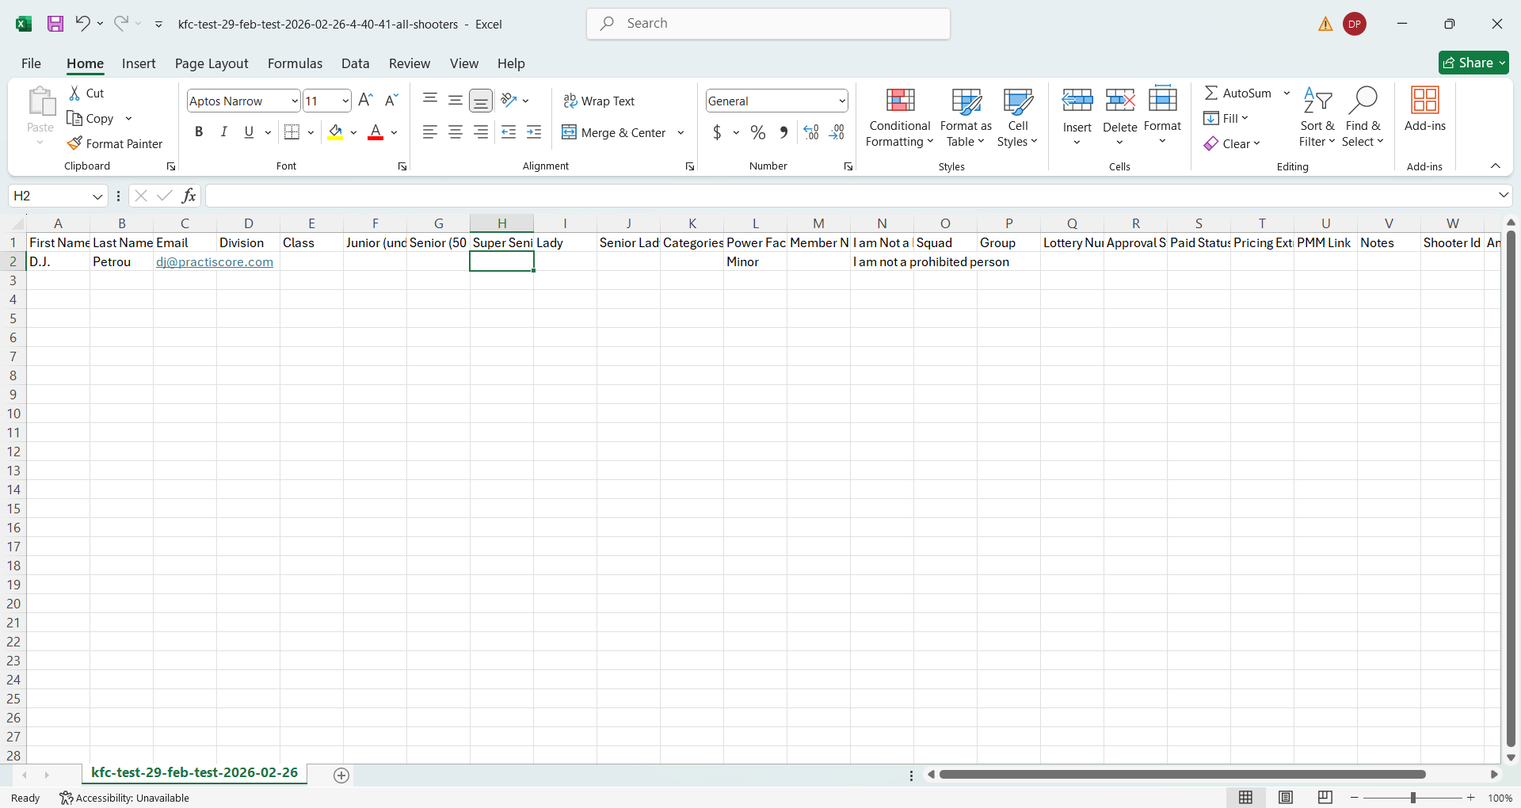This screenshot has width=1521, height=808.
Task: Switch to the Formulas tab
Action: 295,63
